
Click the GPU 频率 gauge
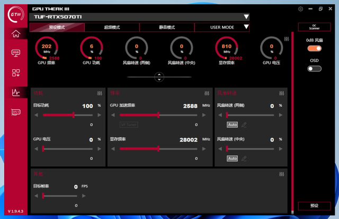coord(47,48)
